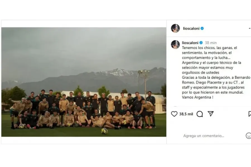This screenshot has width=251, height=167.
Task: Open the lioscaloni username link above the caption
Action: coord(190,43)
